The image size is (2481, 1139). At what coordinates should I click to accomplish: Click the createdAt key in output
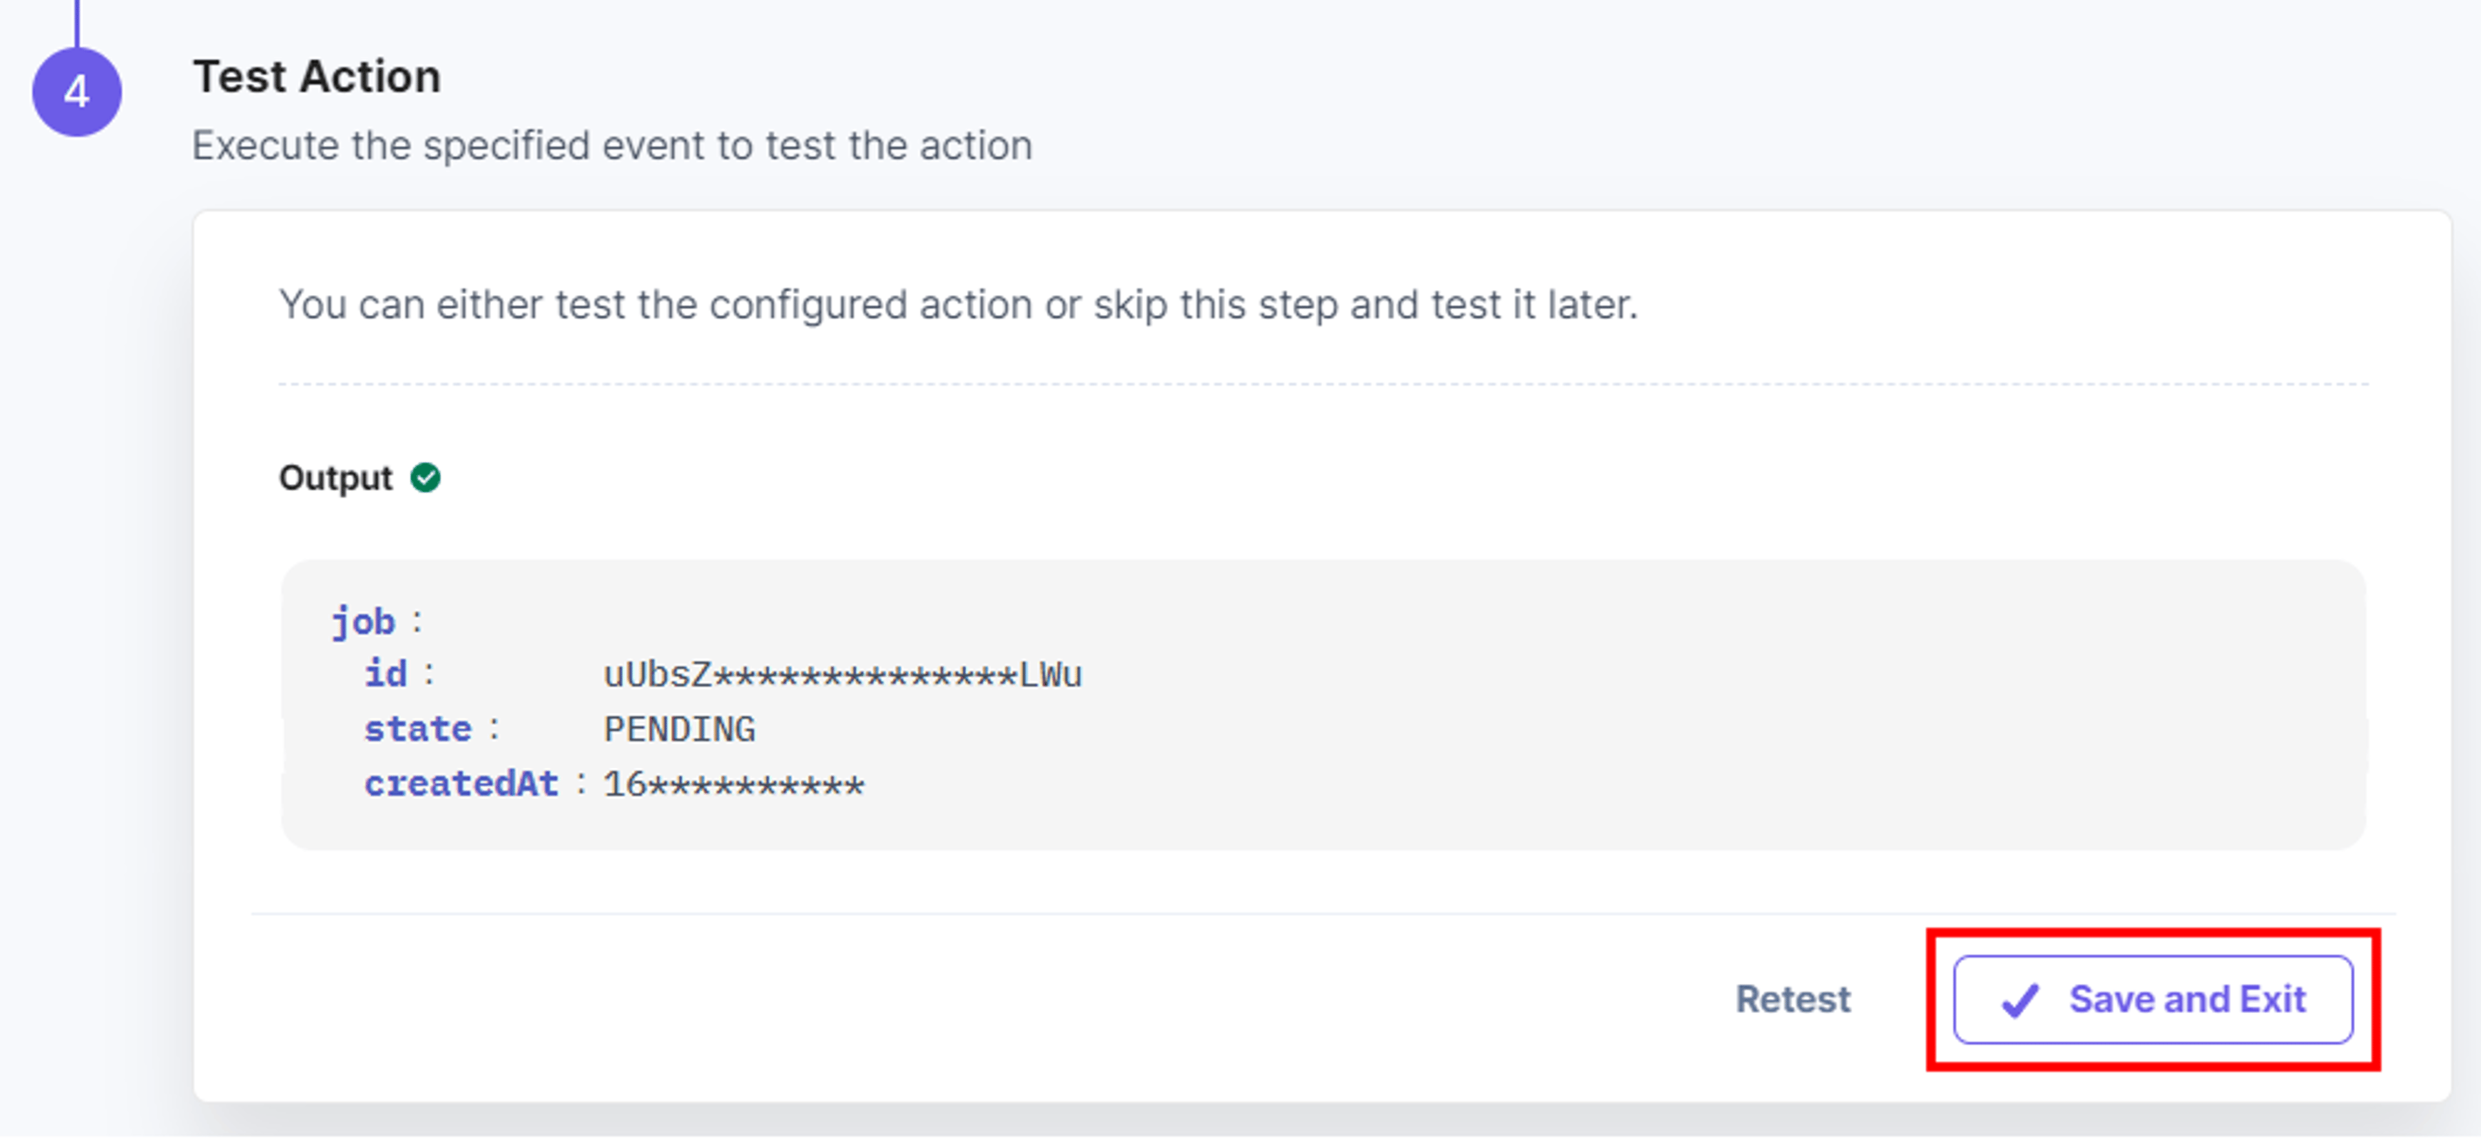point(461,784)
